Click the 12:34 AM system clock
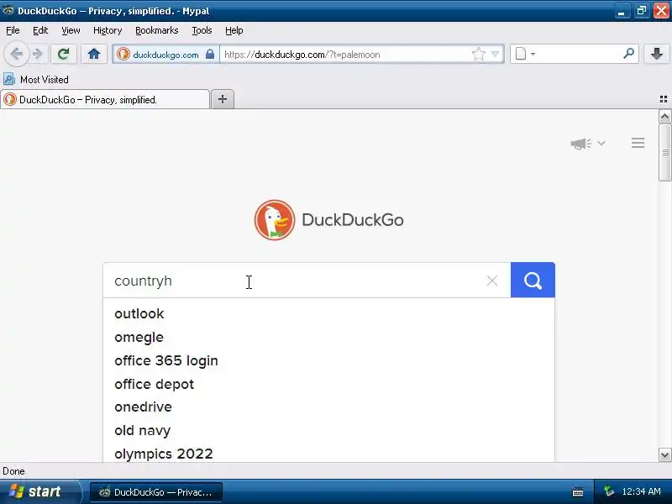 (641, 491)
